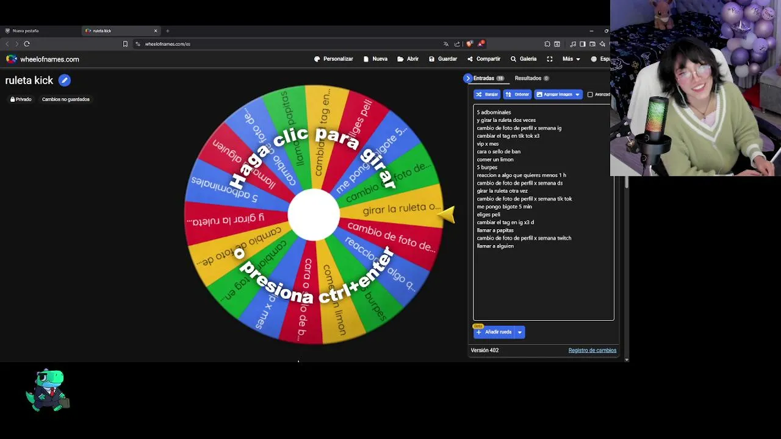Viewport: 781px width, 439px height.
Task: Expand Añadir rueda dropdown arrow
Action: 520,332
